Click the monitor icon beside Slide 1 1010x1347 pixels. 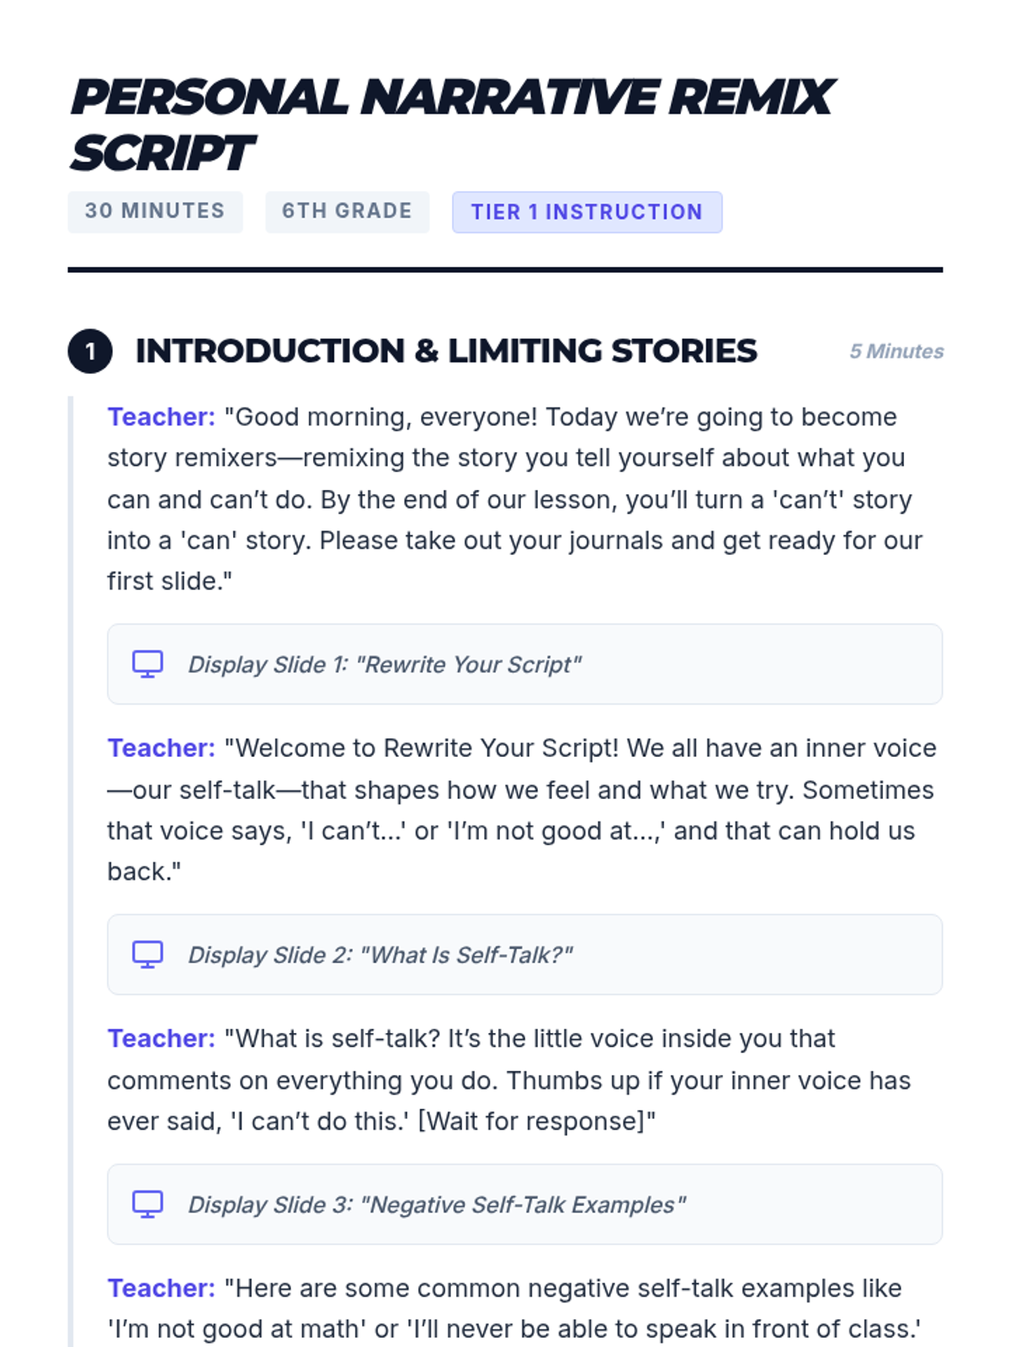click(147, 664)
